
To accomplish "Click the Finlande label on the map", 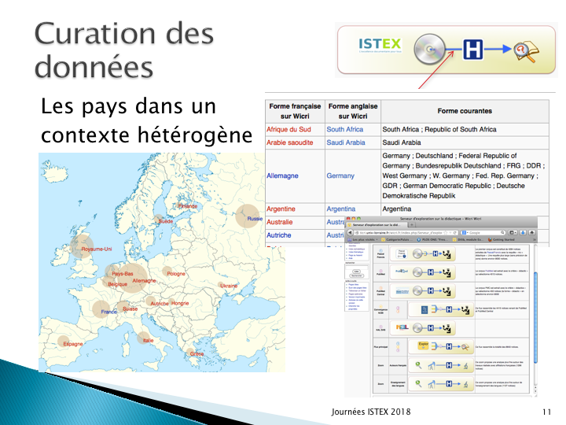I will click(x=188, y=206).
